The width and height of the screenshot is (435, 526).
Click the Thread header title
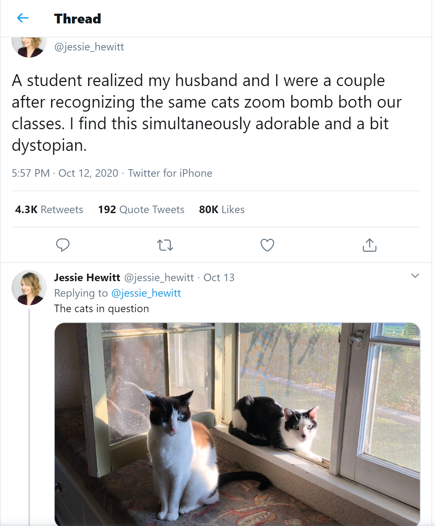tap(77, 19)
